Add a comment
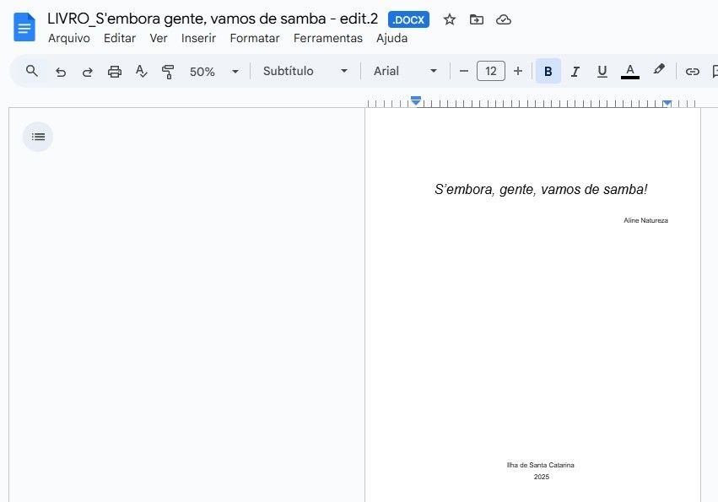 click(x=715, y=72)
